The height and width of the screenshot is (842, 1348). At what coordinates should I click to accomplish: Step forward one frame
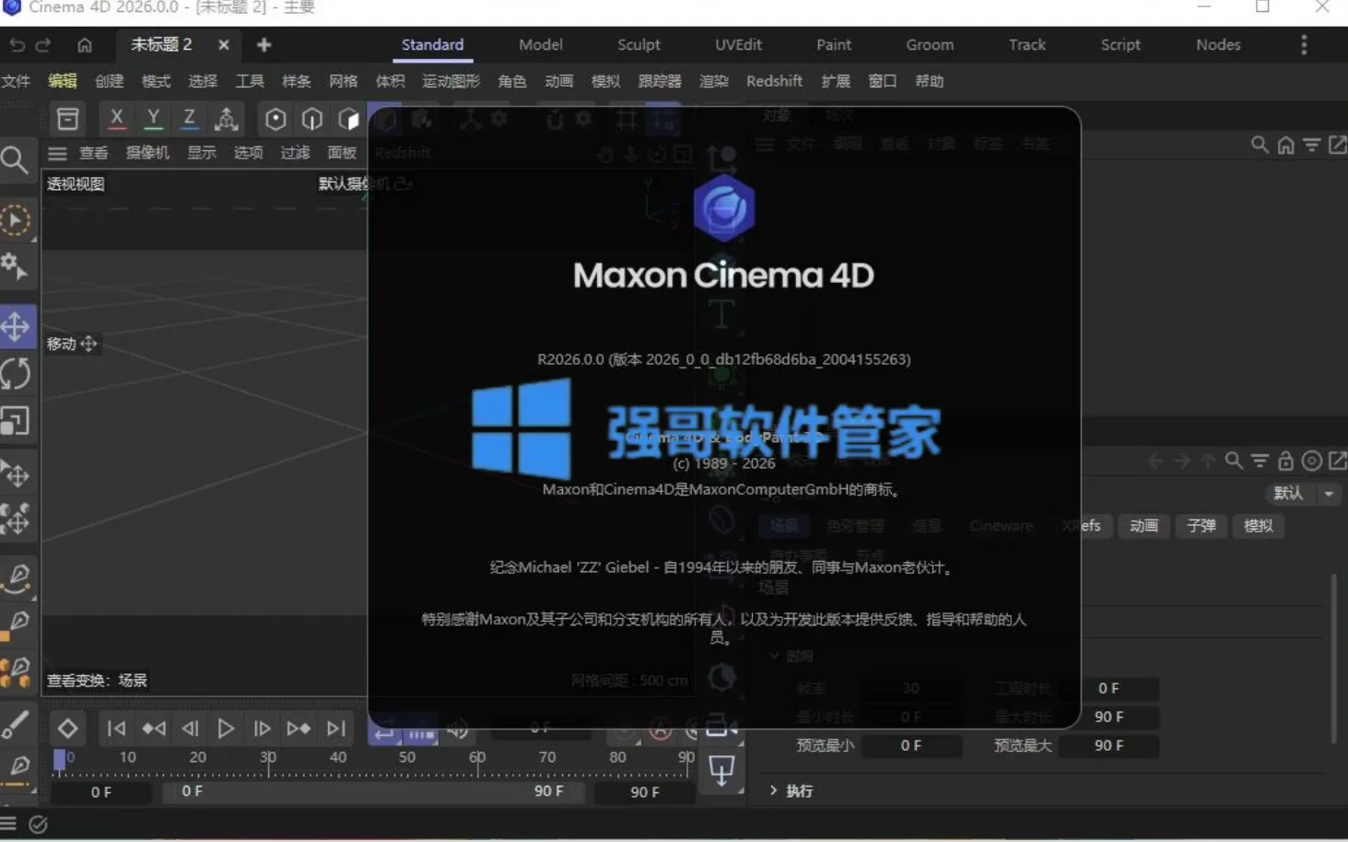pos(262,729)
